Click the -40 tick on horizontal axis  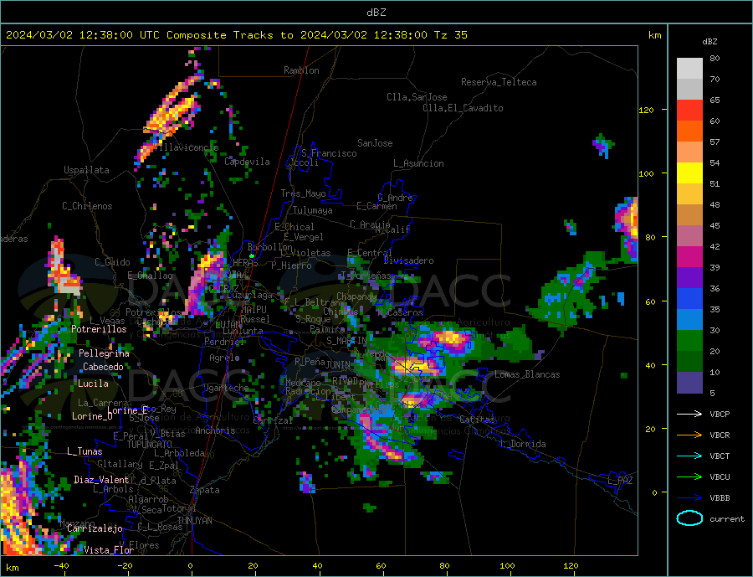[x=61, y=565]
